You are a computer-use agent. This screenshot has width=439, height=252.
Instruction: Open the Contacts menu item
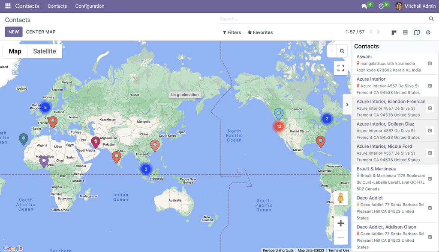pyautogui.click(x=57, y=6)
